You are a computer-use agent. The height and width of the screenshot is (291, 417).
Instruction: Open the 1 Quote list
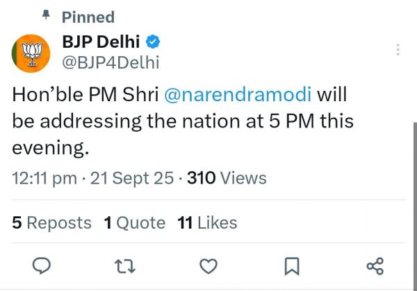[x=134, y=223]
